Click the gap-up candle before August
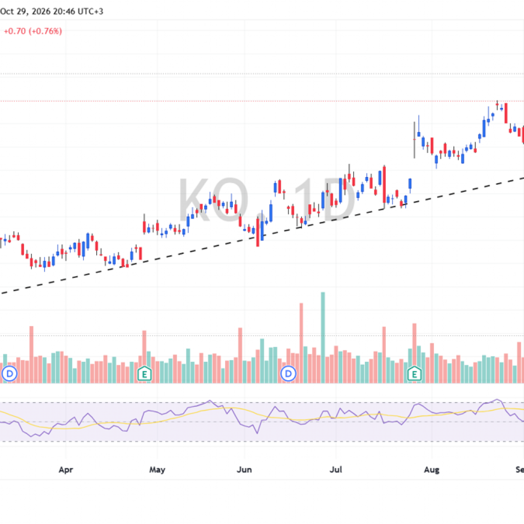 [x=414, y=139]
